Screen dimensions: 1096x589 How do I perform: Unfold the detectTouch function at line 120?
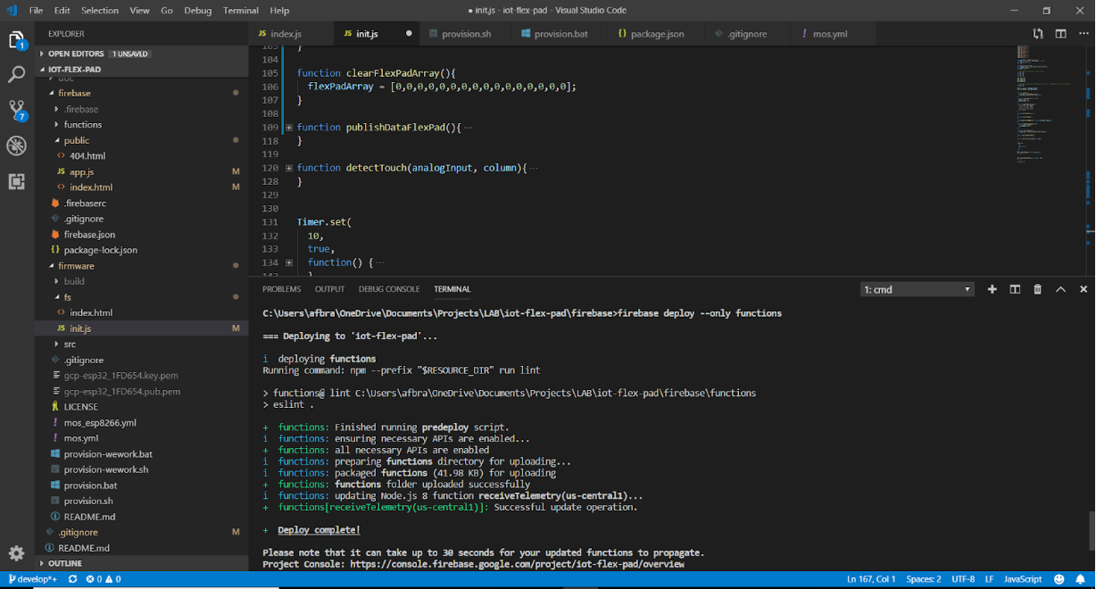[289, 168]
